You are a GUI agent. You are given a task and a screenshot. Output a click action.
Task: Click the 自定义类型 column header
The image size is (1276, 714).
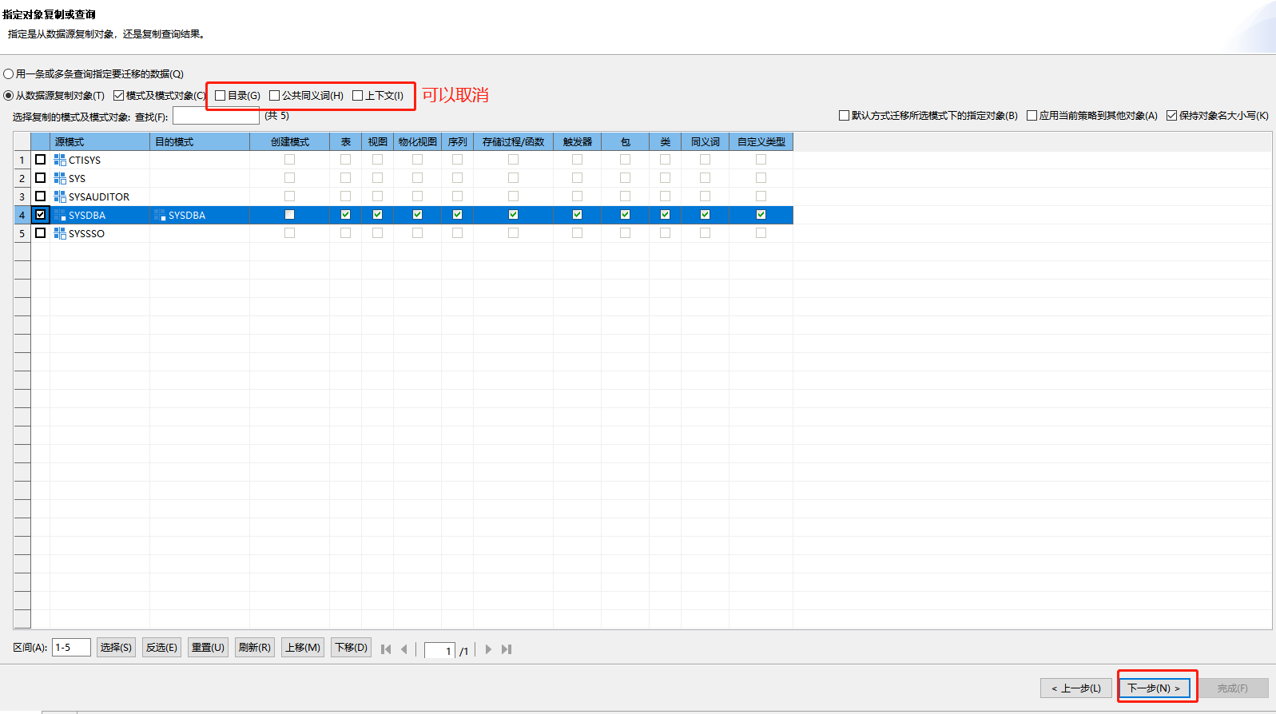point(761,141)
